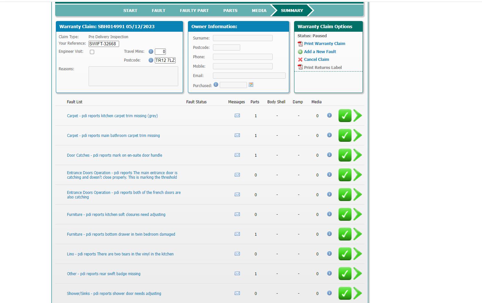Click info icon beside Postcode TR12 7LZ
The width and height of the screenshot is (482, 303).
[x=151, y=60]
